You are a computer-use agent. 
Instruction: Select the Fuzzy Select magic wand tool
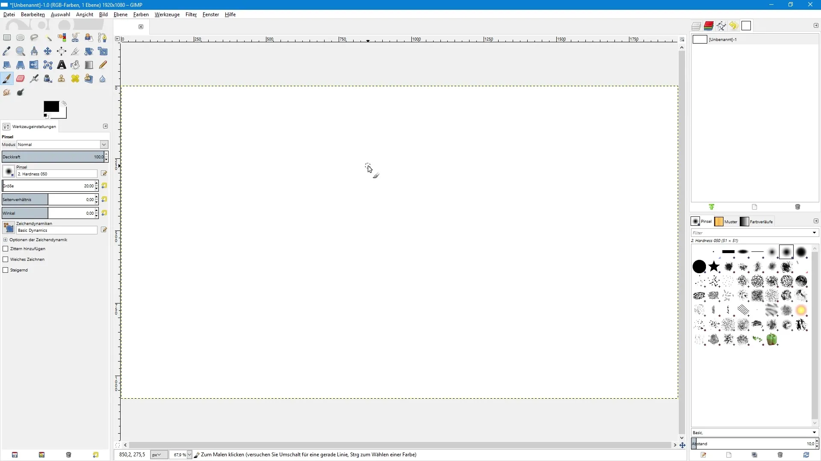pyautogui.click(x=48, y=38)
